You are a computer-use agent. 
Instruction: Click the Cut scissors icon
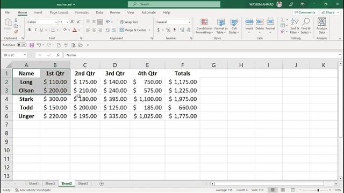[16, 20]
